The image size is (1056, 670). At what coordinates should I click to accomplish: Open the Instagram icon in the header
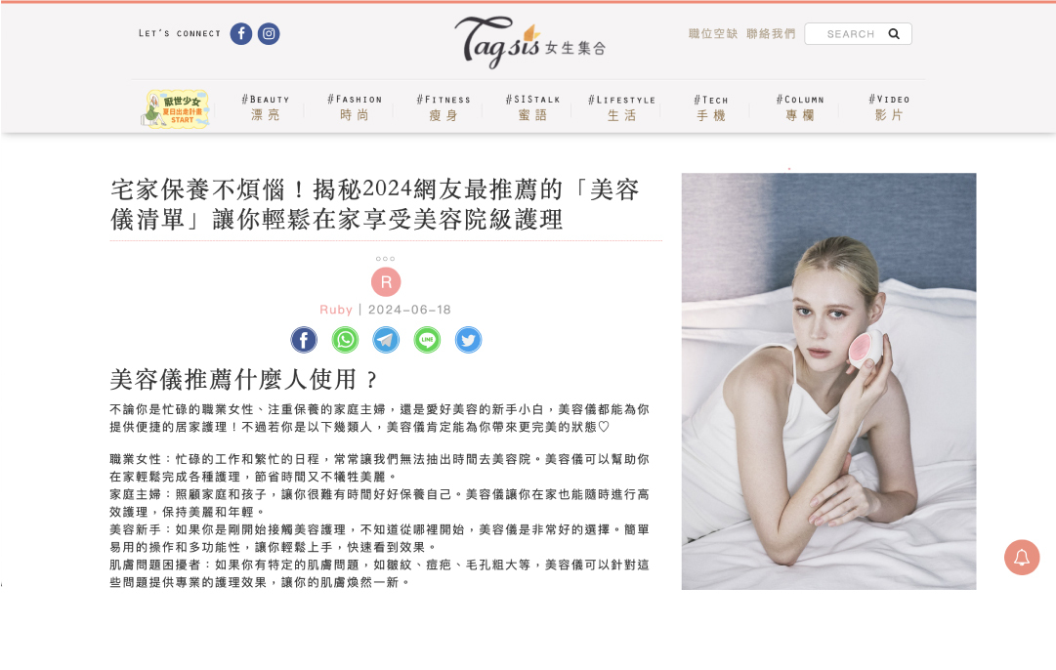click(x=269, y=33)
